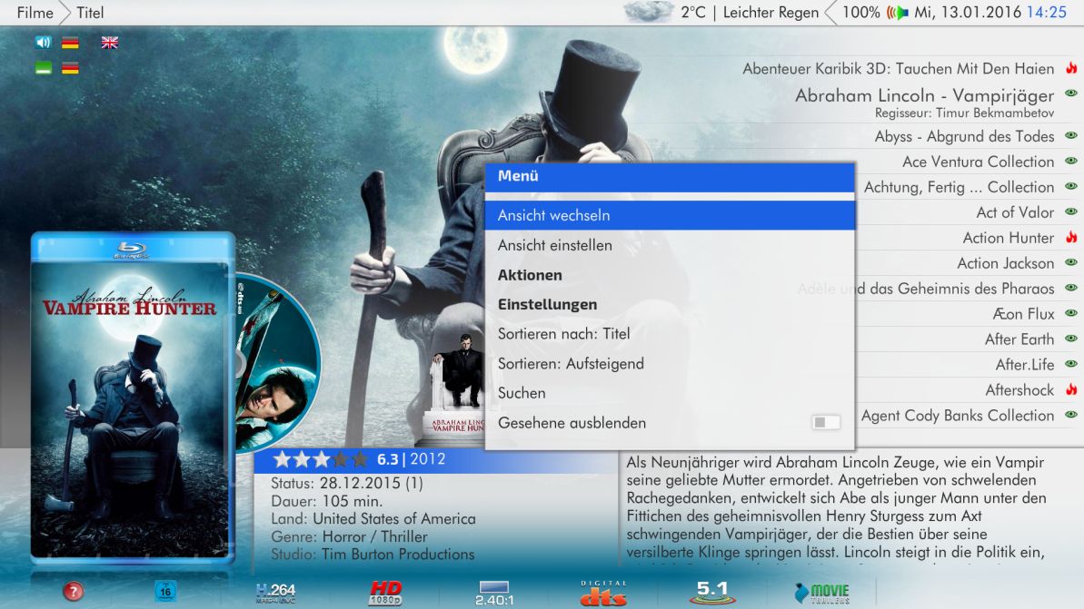Viewport: 1084px width, 609px height.
Task: Click the Titel breadcrumb
Action: pyautogui.click(x=90, y=13)
